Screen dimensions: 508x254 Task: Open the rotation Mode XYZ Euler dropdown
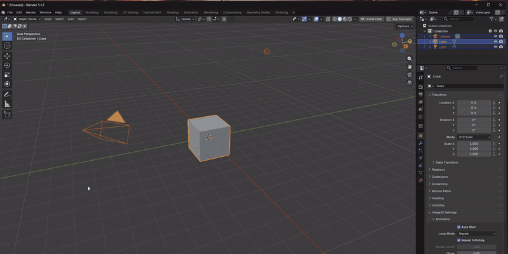pyautogui.click(x=474, y=137)
